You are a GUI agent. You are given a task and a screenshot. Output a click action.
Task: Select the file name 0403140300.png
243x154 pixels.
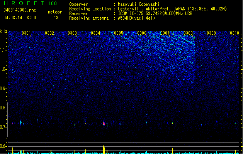[x=20, y=10]
